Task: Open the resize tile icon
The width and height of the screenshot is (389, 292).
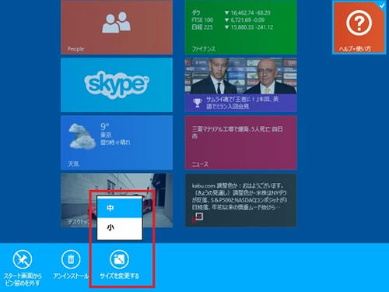Action: tap(119, 259)
